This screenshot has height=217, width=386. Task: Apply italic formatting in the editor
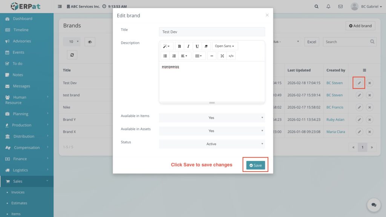pos(188,46)
